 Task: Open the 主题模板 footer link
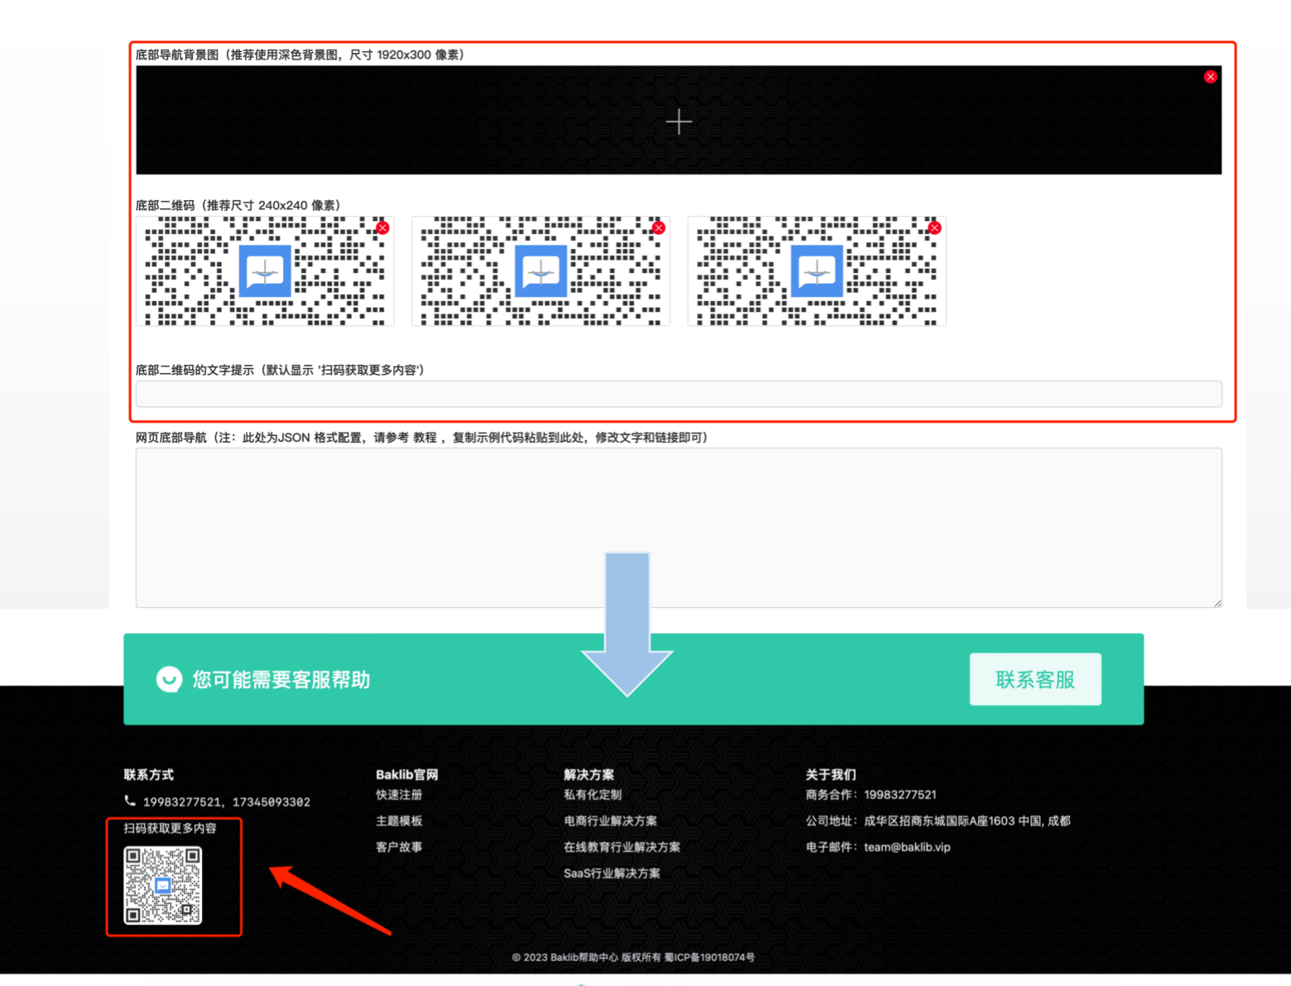click(x=399, y=821)
